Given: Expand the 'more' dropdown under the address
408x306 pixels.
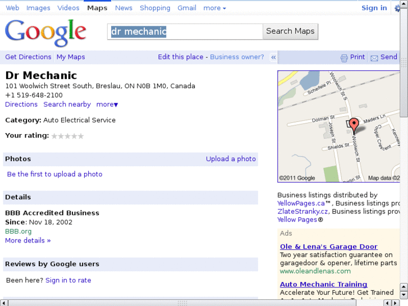Looking at the screenshot, I should (107, 104).
